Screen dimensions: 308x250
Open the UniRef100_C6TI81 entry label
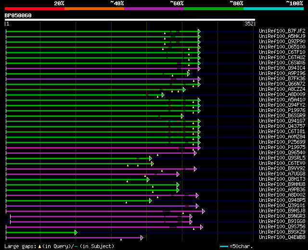[x=282, y=131]
